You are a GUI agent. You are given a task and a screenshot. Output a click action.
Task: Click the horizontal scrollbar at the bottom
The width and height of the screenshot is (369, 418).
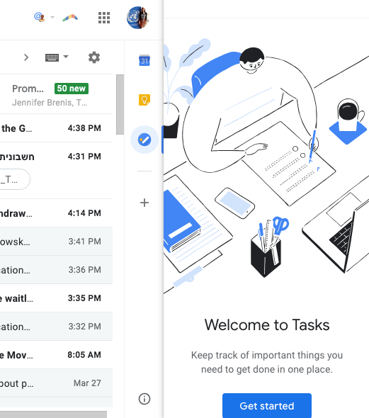[53, 414]
